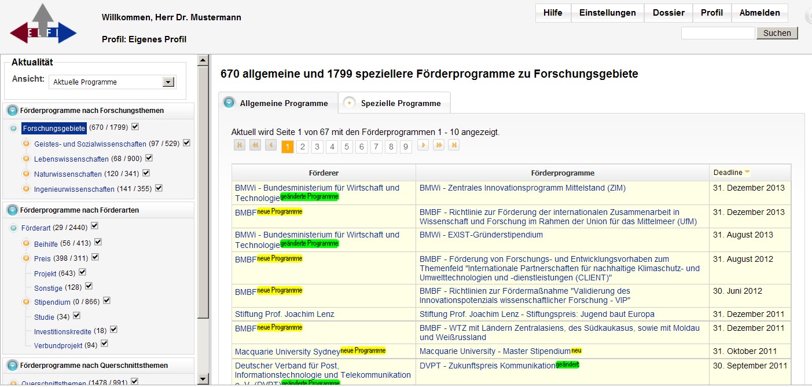Click the sidebar scrollbar down arrow
This screenshot has width=812, height=387.
click(x=203, y=379)
